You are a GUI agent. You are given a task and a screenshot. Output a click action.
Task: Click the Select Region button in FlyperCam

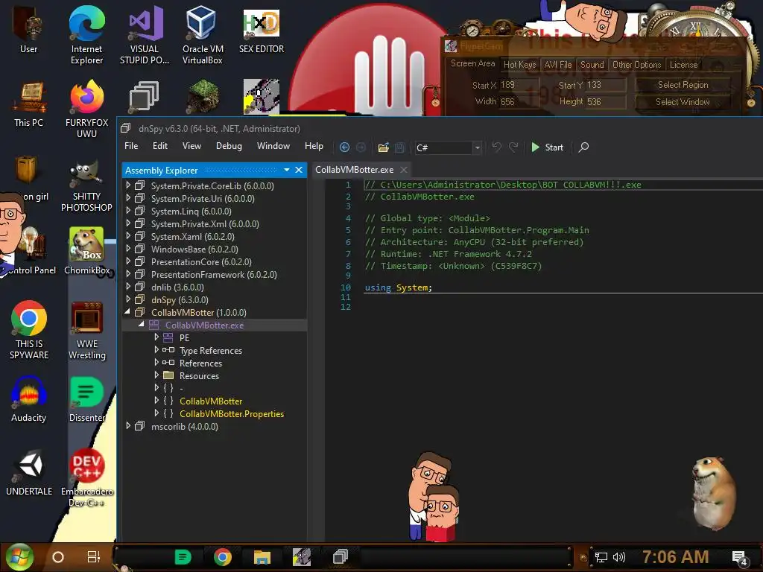tap(683, 85)
